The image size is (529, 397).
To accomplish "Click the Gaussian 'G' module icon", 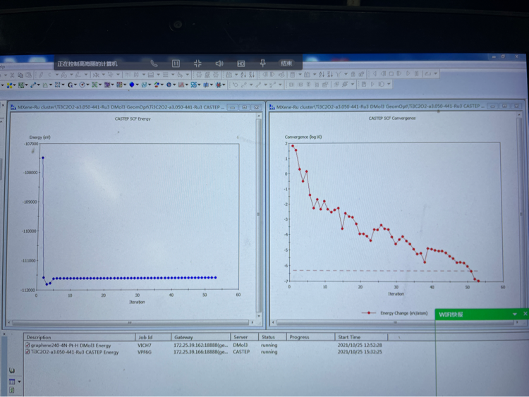I will pos(71,85).
